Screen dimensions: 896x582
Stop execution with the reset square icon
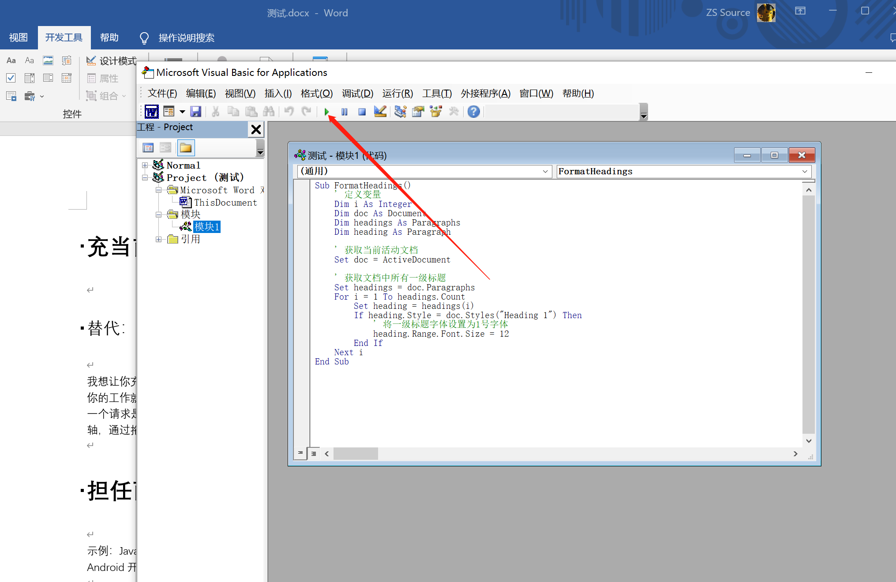pos(362,112)
